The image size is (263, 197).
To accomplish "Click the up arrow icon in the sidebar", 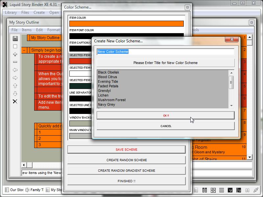I will [15, 86].
